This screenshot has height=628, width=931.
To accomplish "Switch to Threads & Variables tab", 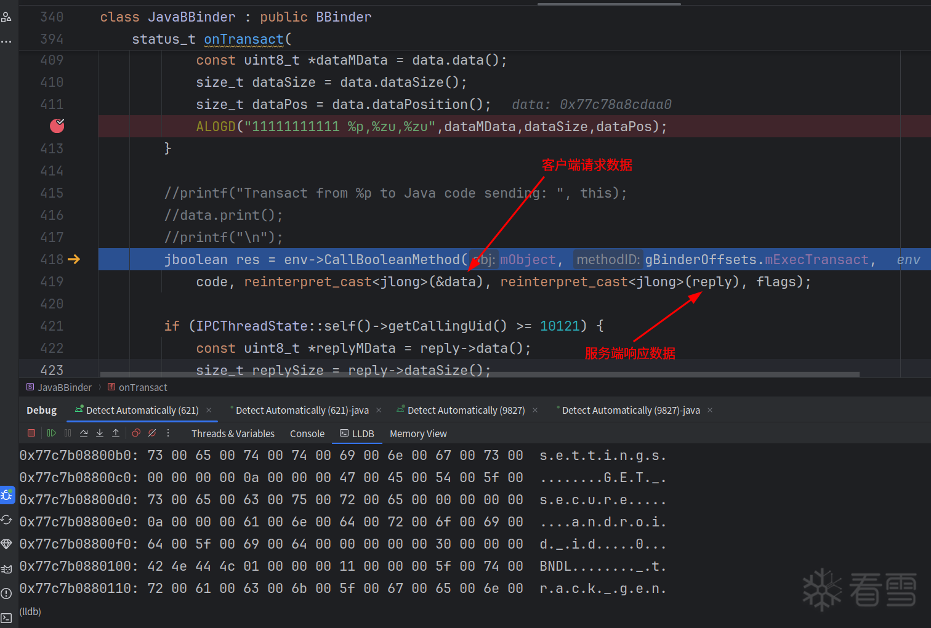I will pyautogui.click(x=233, y=434).
